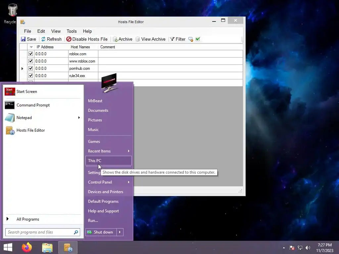339x254 pixels.
Task: Launch Hosts File Editor from start menu
Action: click(x=43, y=130)
